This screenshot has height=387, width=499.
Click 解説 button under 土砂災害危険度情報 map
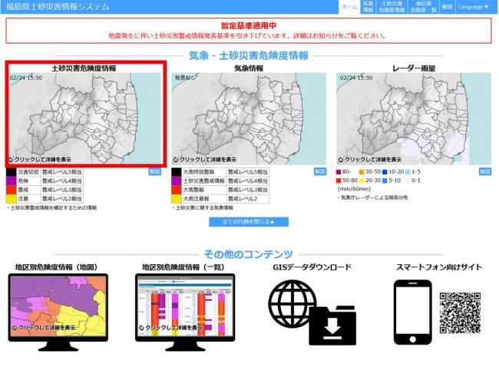[x=154, y=171]
